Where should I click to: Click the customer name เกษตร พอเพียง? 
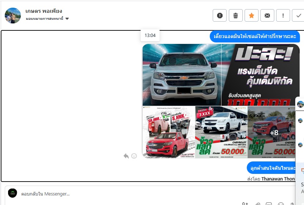click(44, 11)
